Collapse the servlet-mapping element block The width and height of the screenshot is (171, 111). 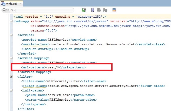(x=11, y=58)
